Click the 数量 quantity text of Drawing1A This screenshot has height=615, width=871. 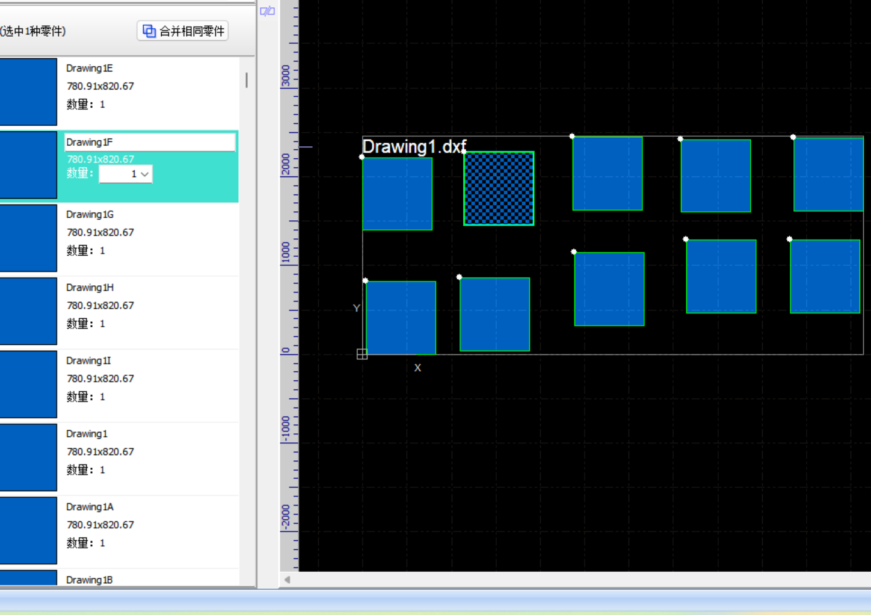pos(85,543)
